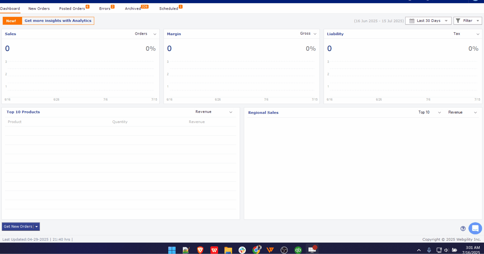Open the Last 30 Days date dropdown
The image size is (484, 254).
pyautogui.click(x=446, y=21)
